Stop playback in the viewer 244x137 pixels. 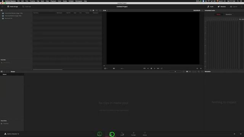pyautogui.click(x=151, y=68)
